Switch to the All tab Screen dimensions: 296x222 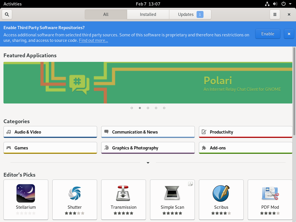point(106,14)
